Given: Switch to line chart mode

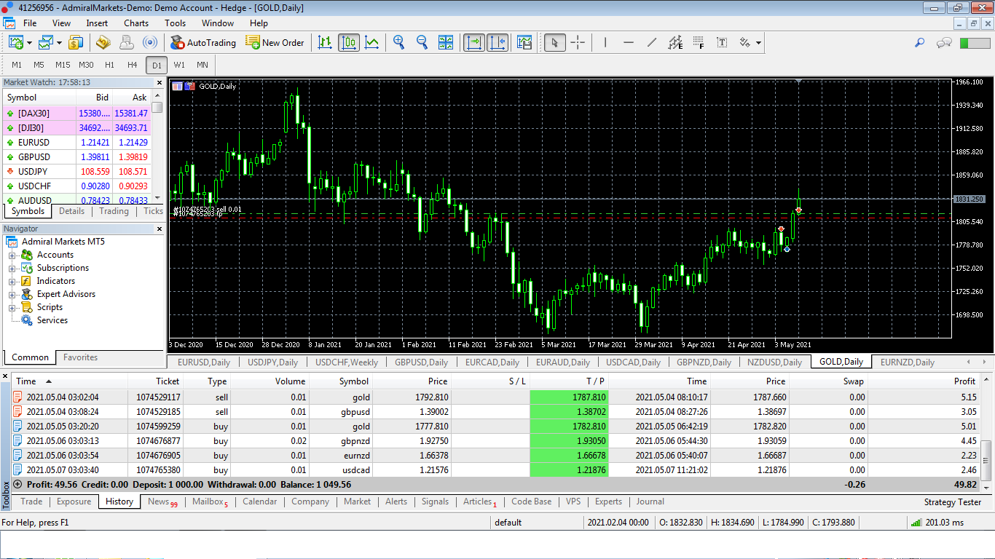Looking at the screenshot, I should tap(371, 42).
